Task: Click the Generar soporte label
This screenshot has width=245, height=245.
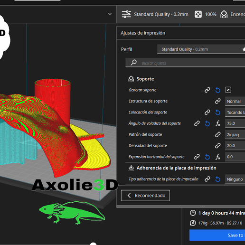Action: 142,90
